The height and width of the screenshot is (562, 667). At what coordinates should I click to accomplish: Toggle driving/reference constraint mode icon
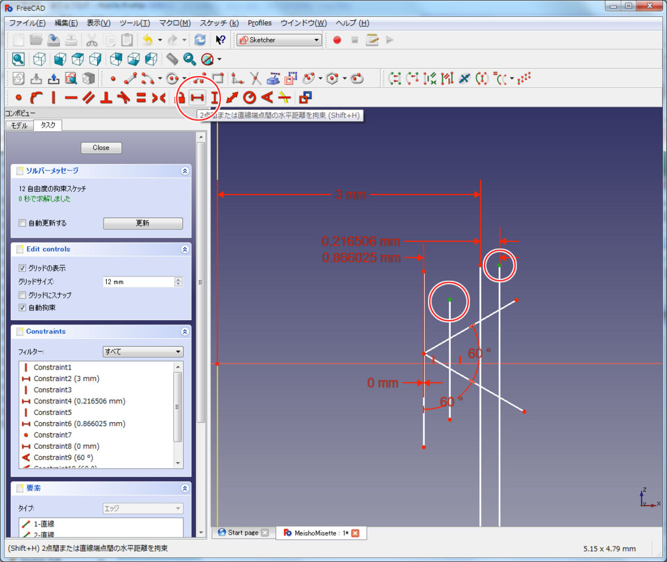(x=305, y=98)
